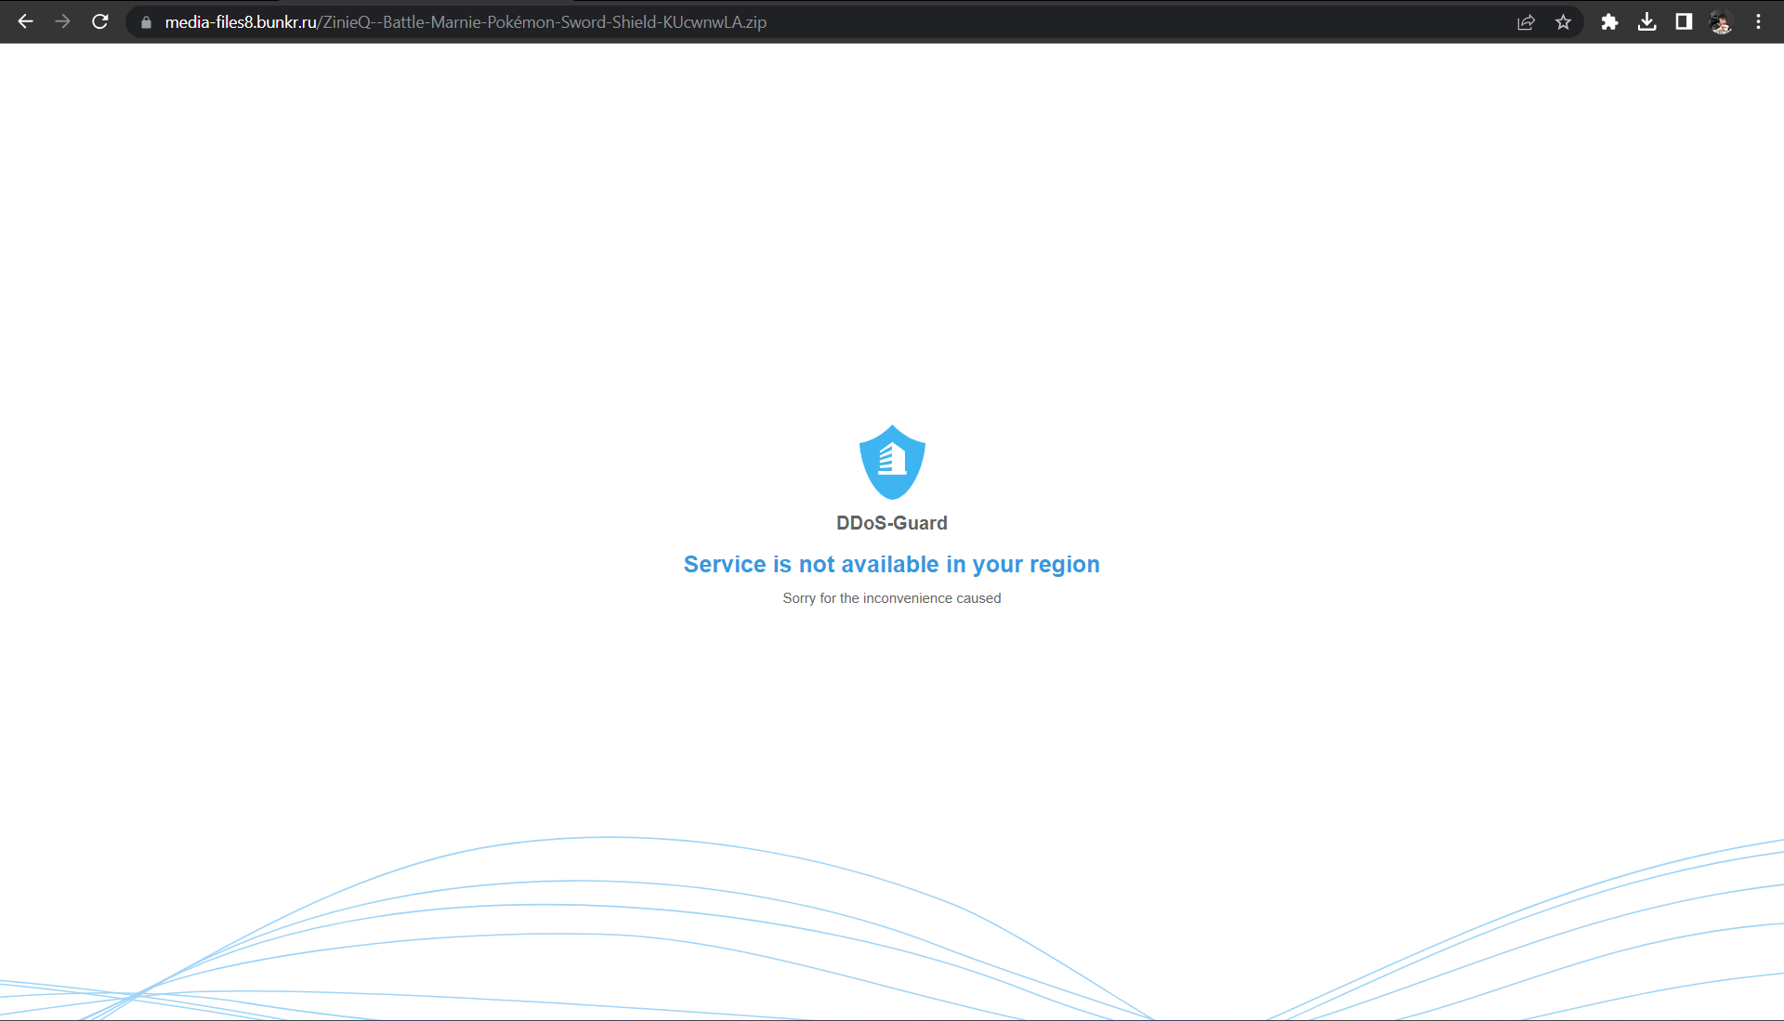Click the DDoS-Guard shield logo
The image size is (1784, 1021).
point(892,462)
